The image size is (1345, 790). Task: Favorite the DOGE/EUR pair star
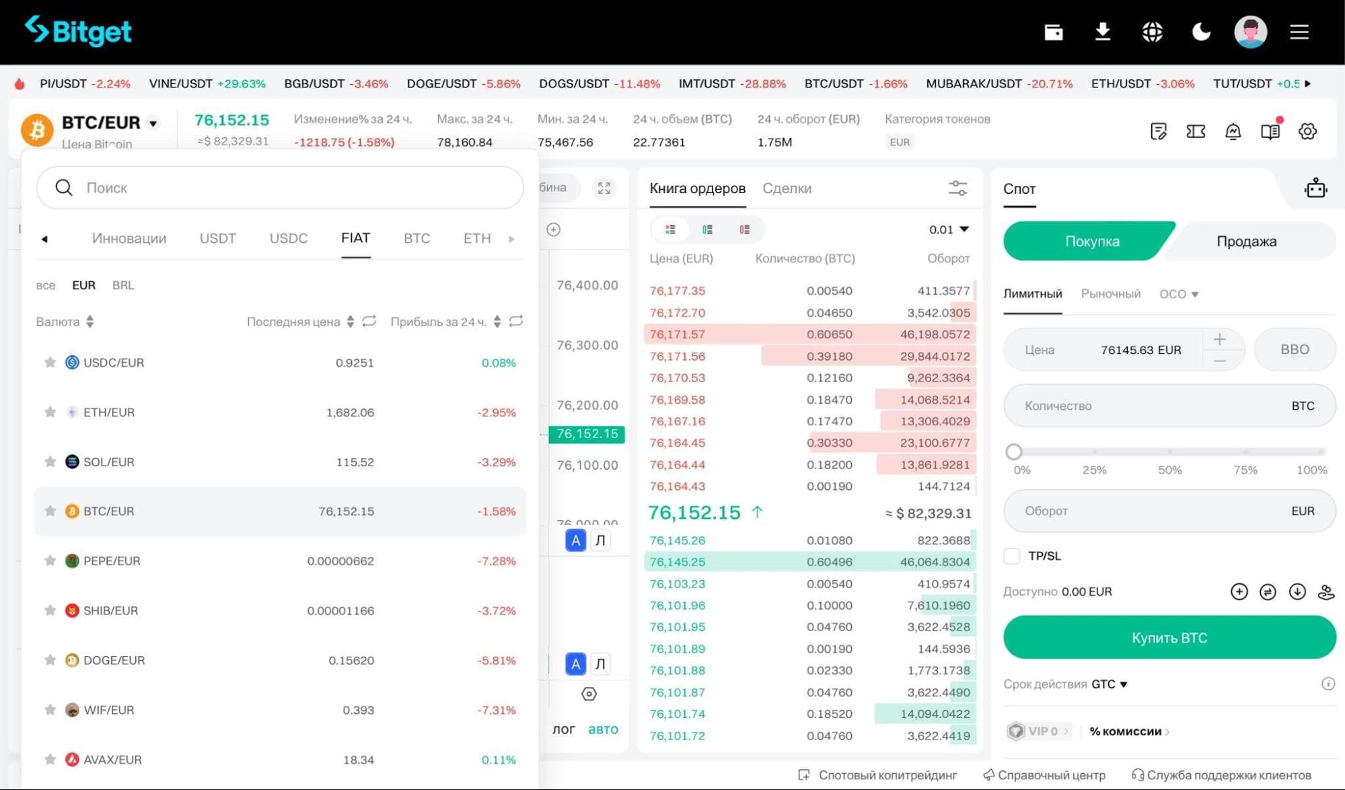50,660
